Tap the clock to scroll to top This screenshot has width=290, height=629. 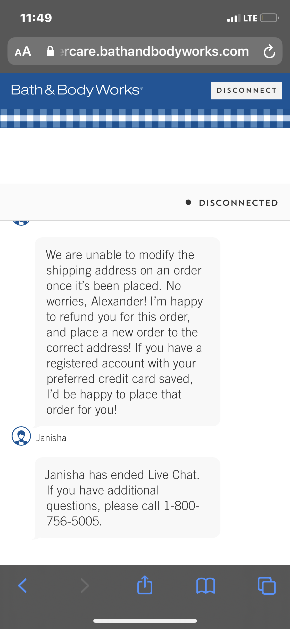click(36, 17)
